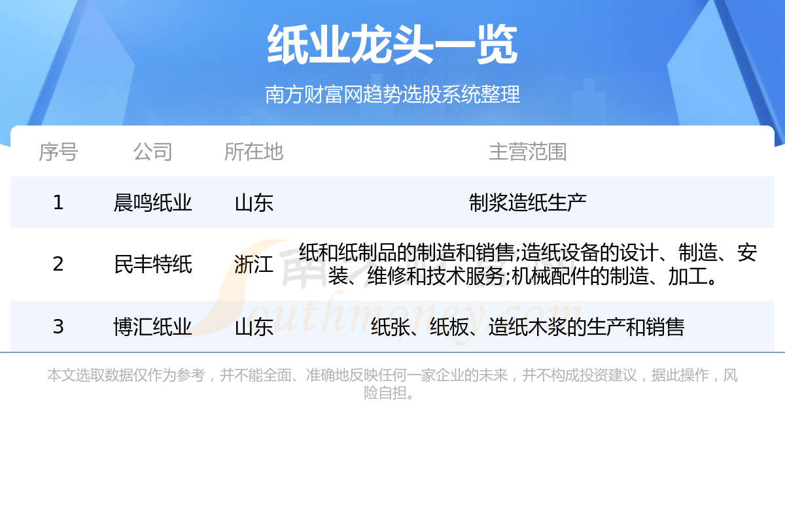Click row number 3 cell
785x523 pixels.
coord(58,326)
